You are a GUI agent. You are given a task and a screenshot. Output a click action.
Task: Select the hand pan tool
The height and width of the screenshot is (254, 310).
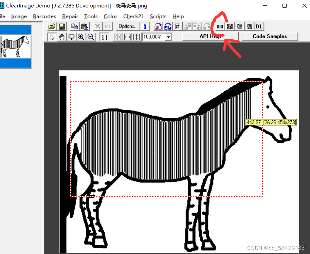[62, 37]
